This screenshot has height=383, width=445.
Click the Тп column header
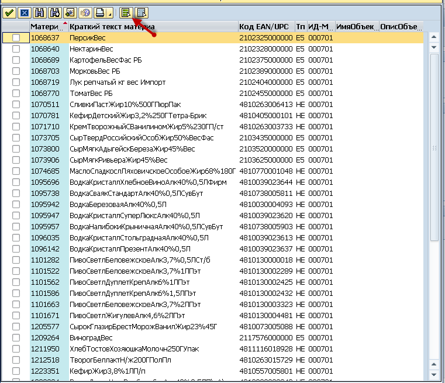point(301,27)
